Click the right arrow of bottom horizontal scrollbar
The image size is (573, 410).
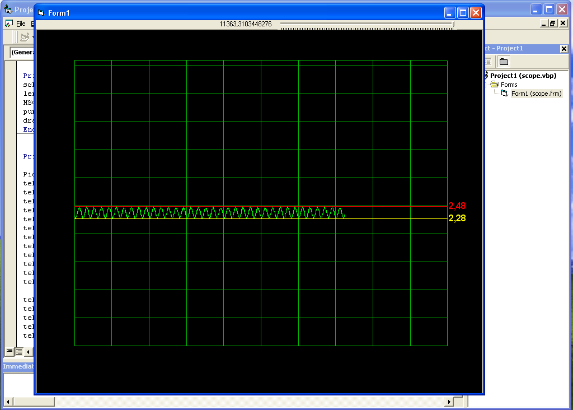[449, 402]
